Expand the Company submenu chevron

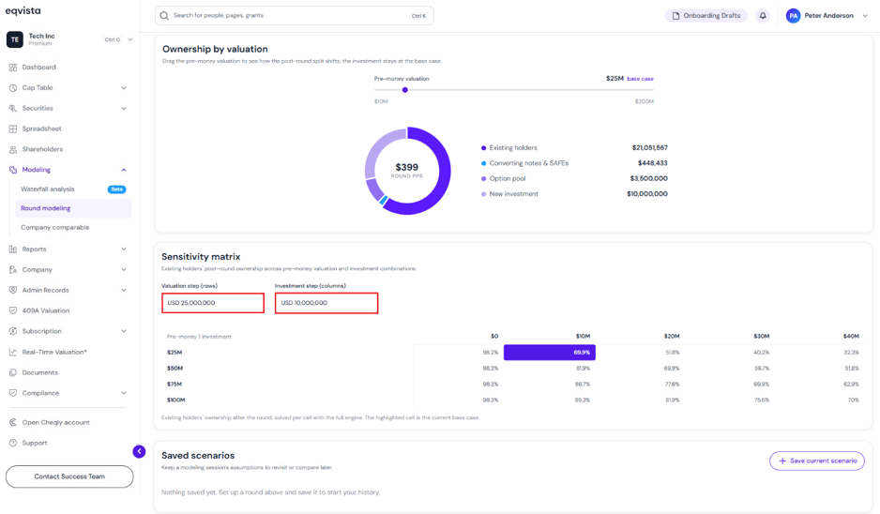click(x=124, y=270)
